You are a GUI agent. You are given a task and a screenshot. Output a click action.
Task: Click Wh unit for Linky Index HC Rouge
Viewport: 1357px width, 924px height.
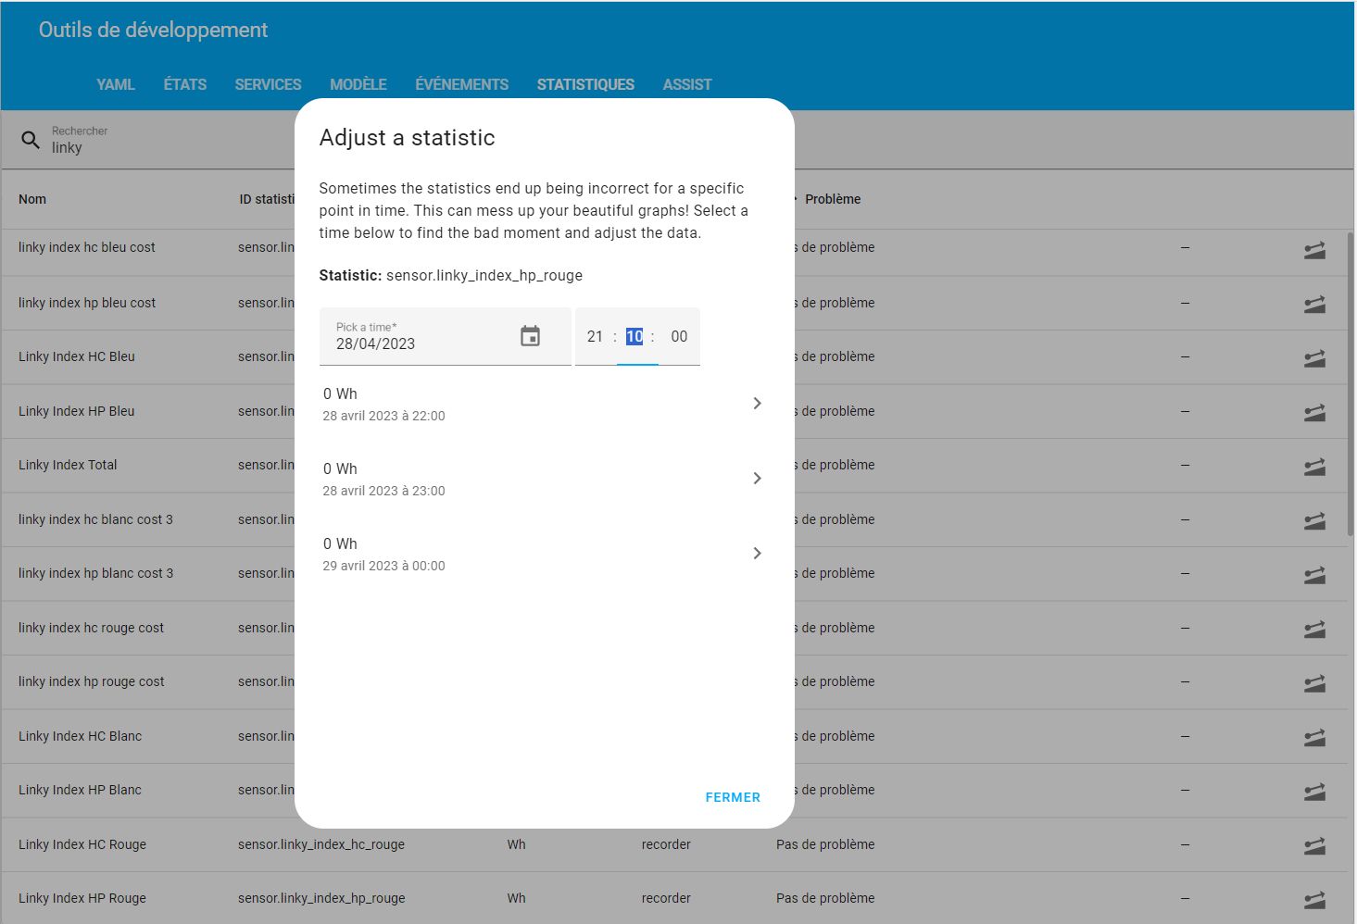pos(517,844)
